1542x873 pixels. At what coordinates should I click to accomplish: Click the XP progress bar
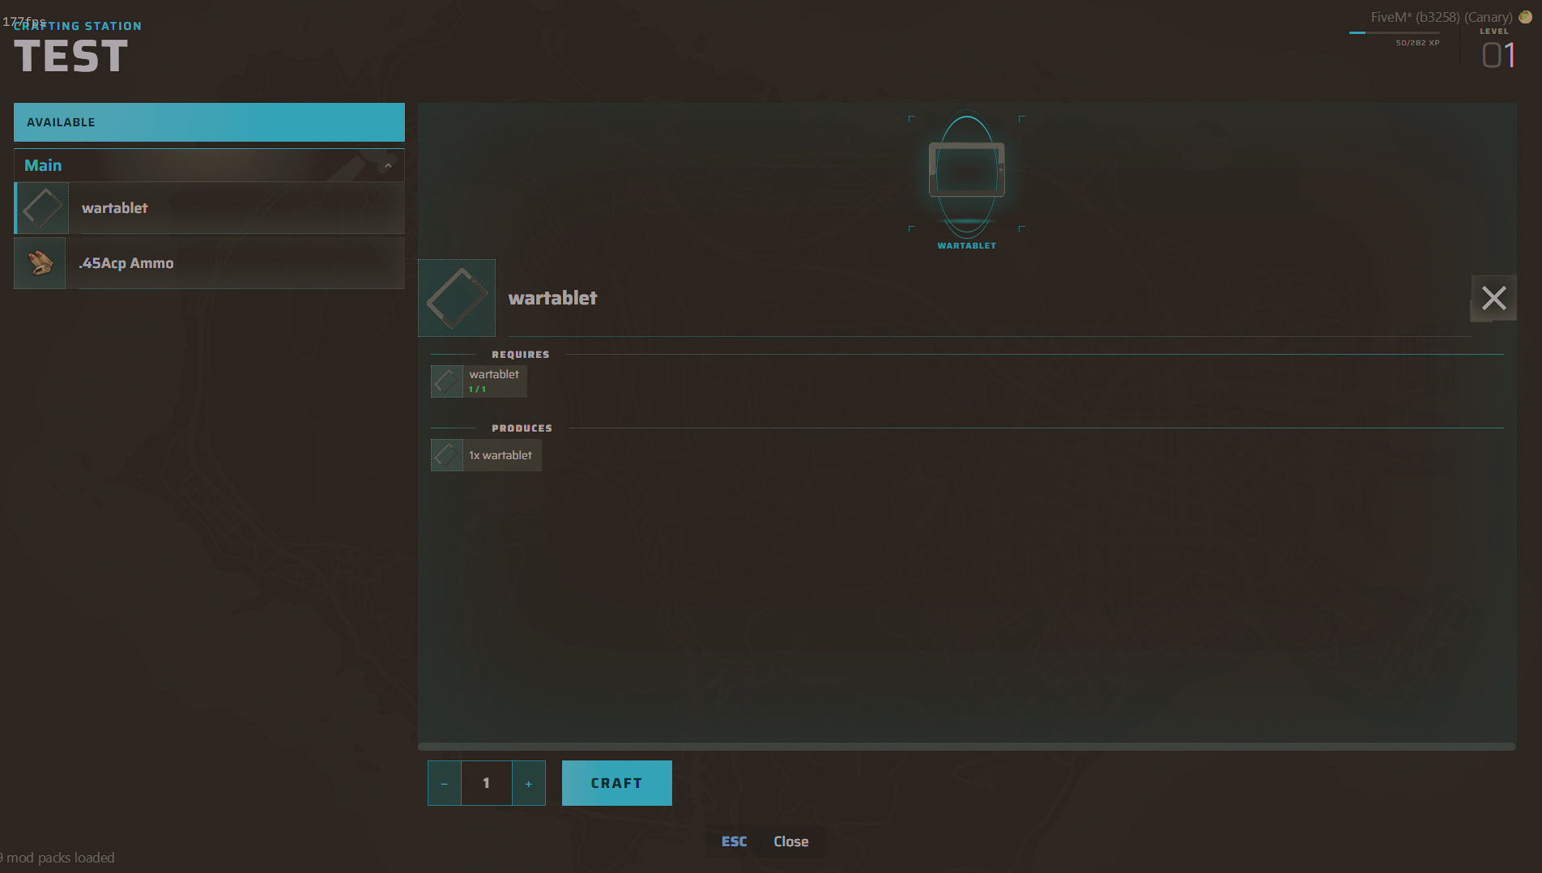1394,32
